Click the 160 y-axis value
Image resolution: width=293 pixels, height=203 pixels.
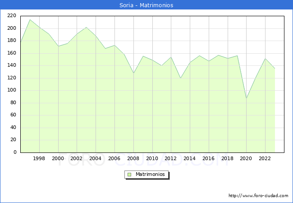point(12,53)
